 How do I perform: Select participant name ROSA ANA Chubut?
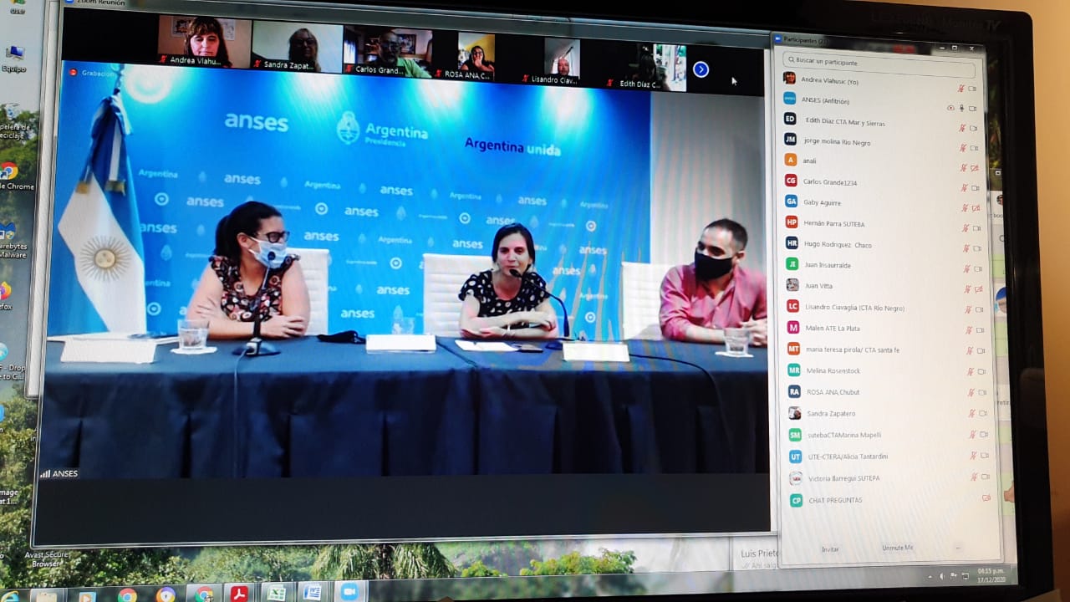click(833, 392)
